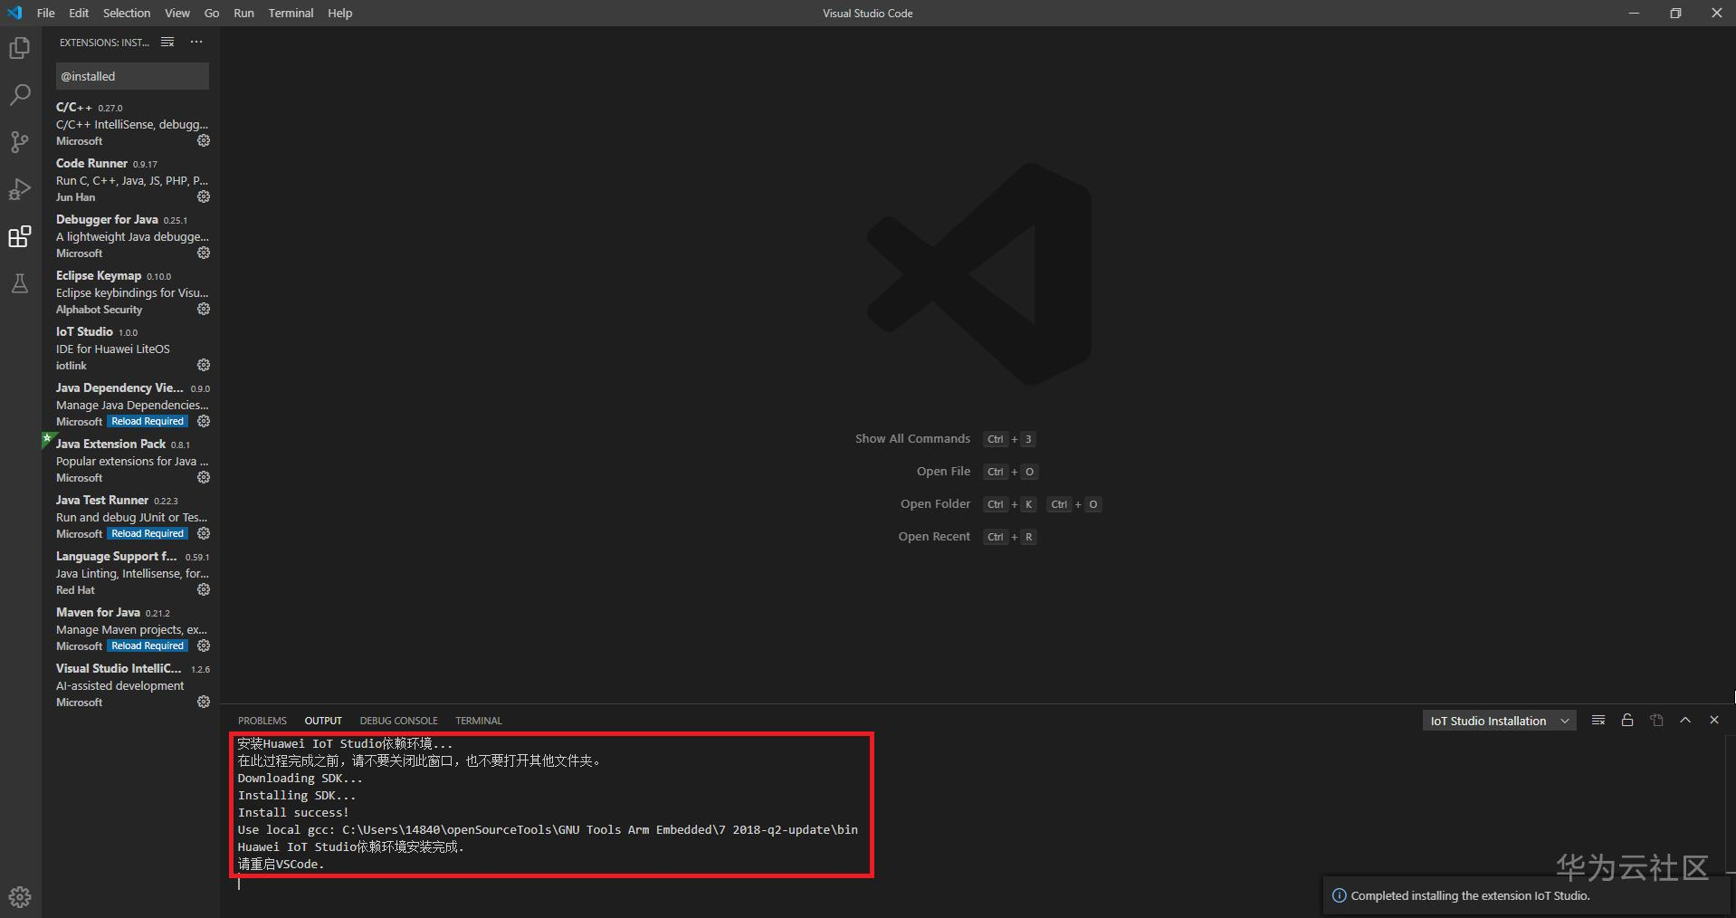1736x918 pixels.
Task: Select the Eclipse Keymap extension
Action: pyautogui.click(x=131, y=292)
